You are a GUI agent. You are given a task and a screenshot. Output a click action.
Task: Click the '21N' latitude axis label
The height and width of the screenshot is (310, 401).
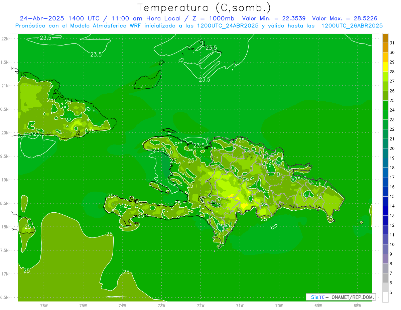click(5, 86)
